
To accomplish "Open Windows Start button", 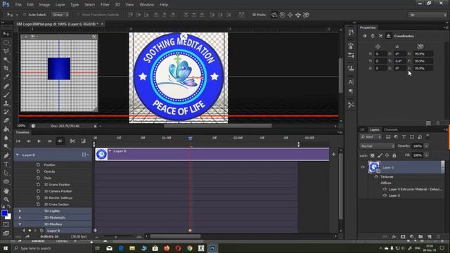I will click(x=6, y=248).
